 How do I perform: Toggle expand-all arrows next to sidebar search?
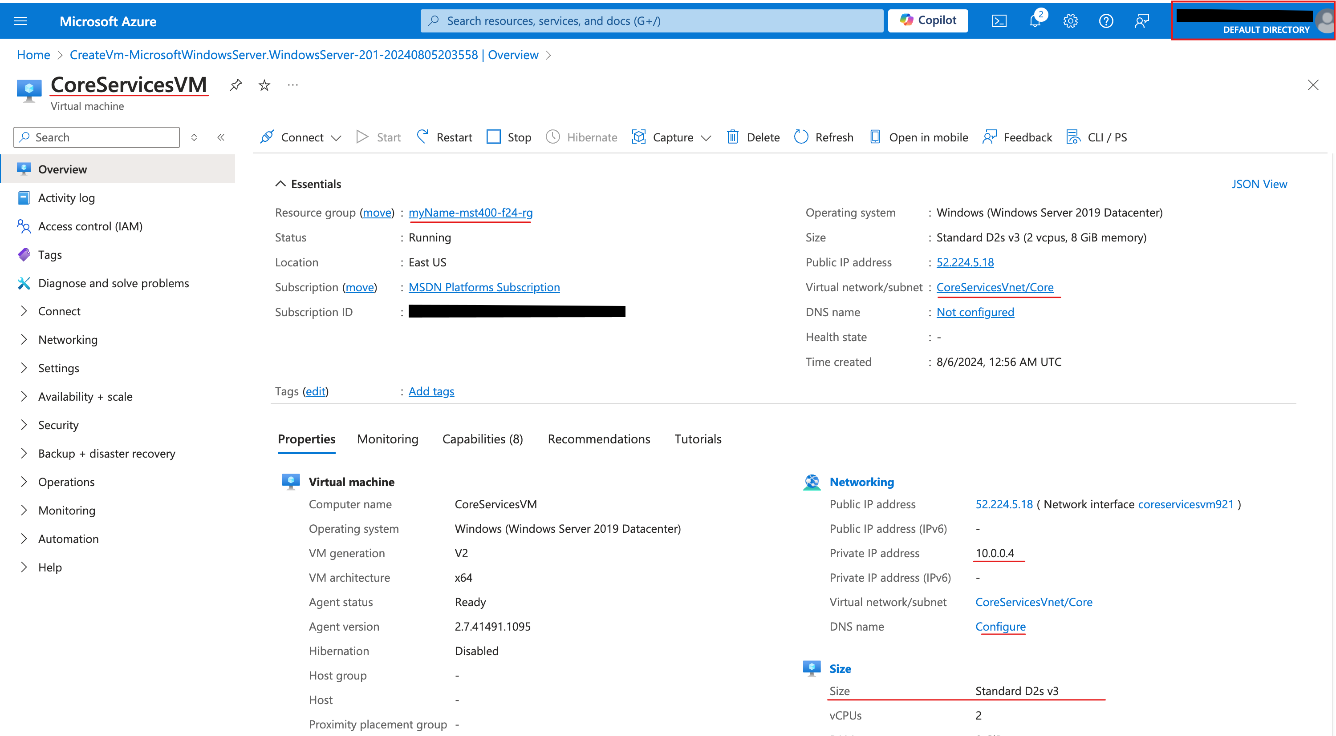click(x=194, y=137)
